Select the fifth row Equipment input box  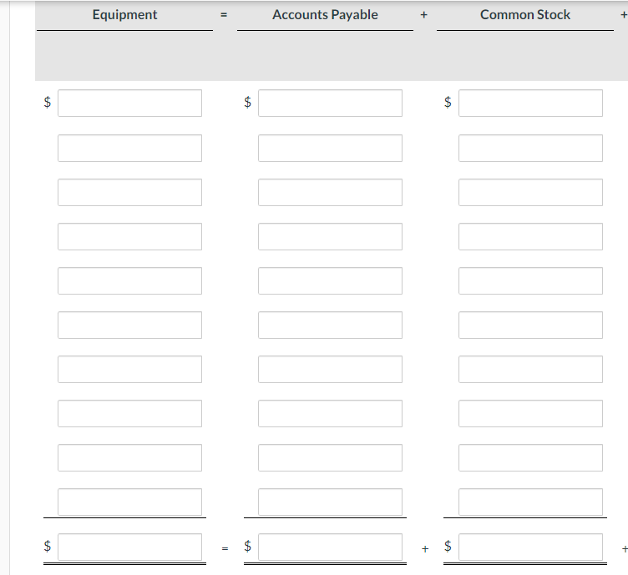coord(129,281)
